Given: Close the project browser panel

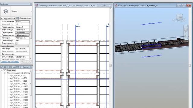Looking at the screenshot, I should click(x=31, y=67).
